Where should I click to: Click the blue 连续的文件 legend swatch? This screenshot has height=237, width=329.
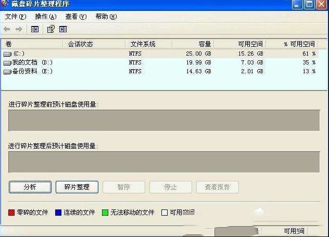(x=58, y=213)
